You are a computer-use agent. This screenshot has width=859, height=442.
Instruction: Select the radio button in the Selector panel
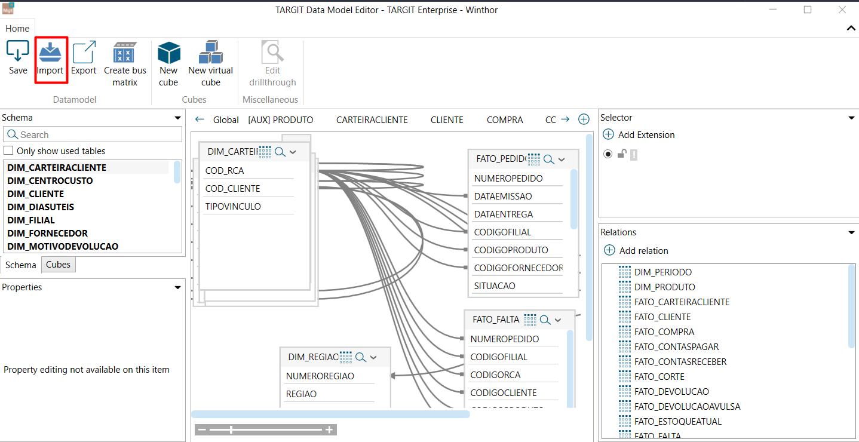click(x=608, y=154)
